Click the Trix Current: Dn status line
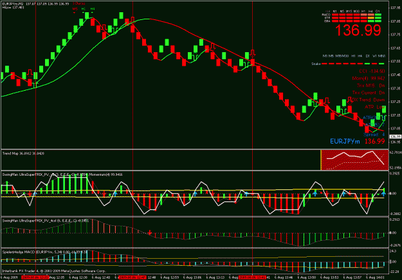 [369, 93]
